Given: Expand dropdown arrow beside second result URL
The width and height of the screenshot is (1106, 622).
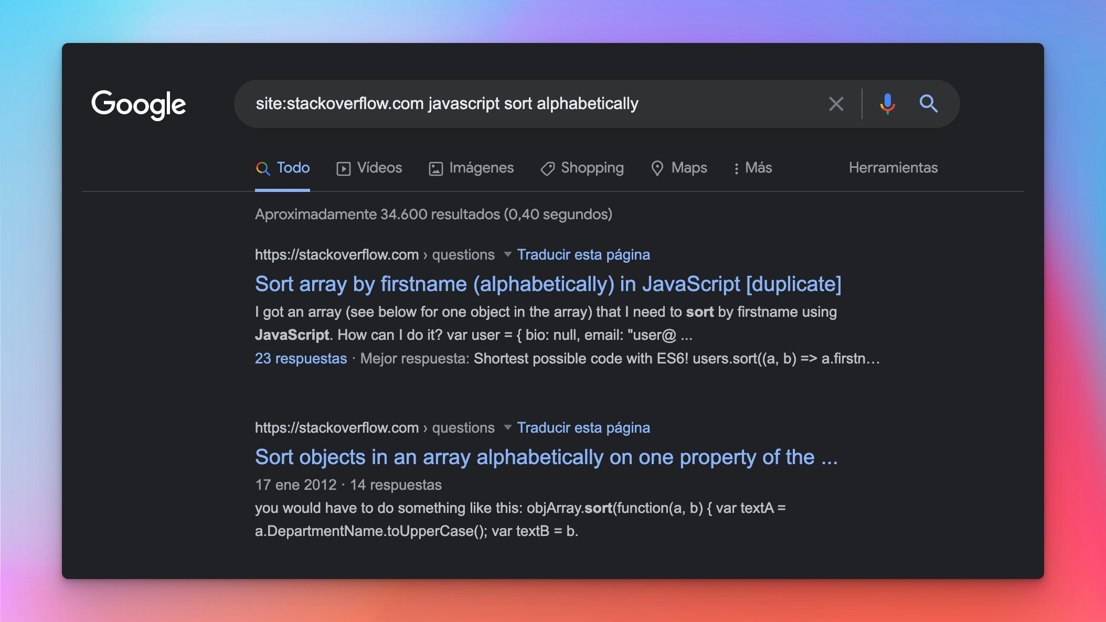Looking at the screenshot, I should point(507,427).
